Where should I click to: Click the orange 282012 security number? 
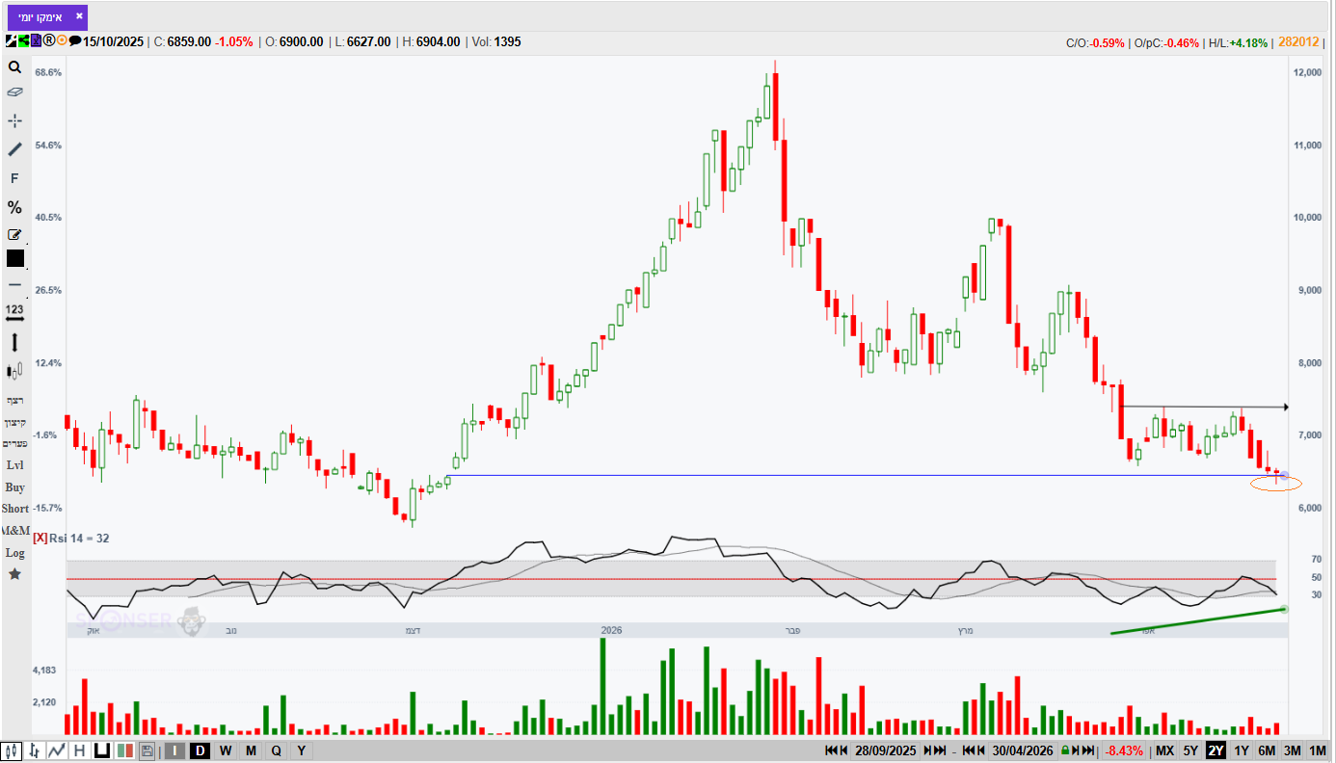coord(1299,42)
